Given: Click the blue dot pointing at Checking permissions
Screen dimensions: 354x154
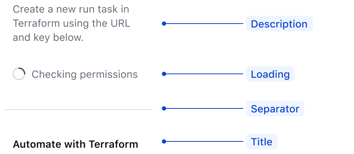Looking at the screenshot, I should point(164,74).
